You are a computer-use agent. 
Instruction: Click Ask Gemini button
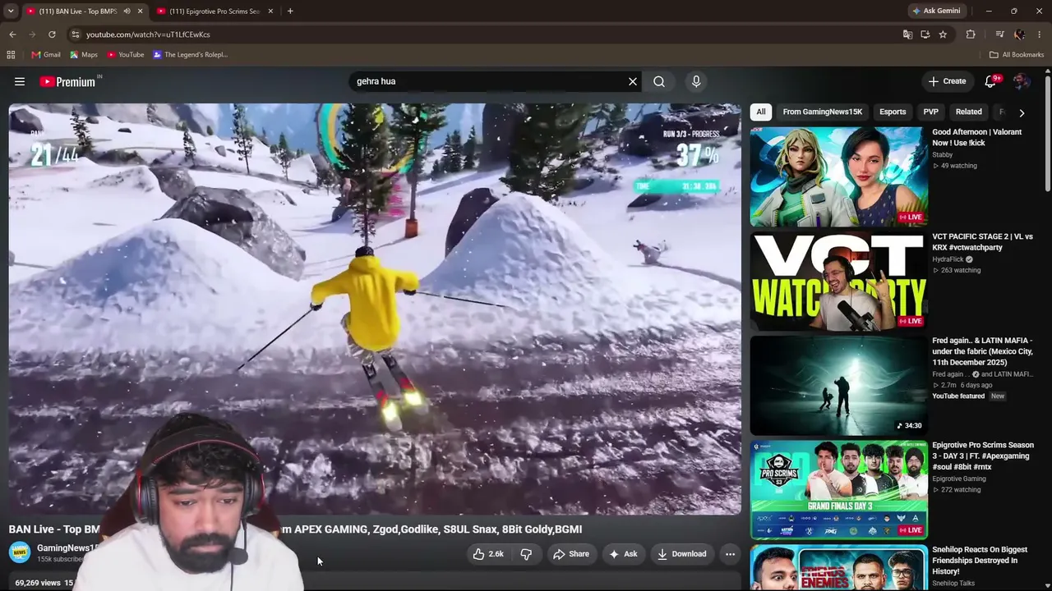[x=935, y=11]
